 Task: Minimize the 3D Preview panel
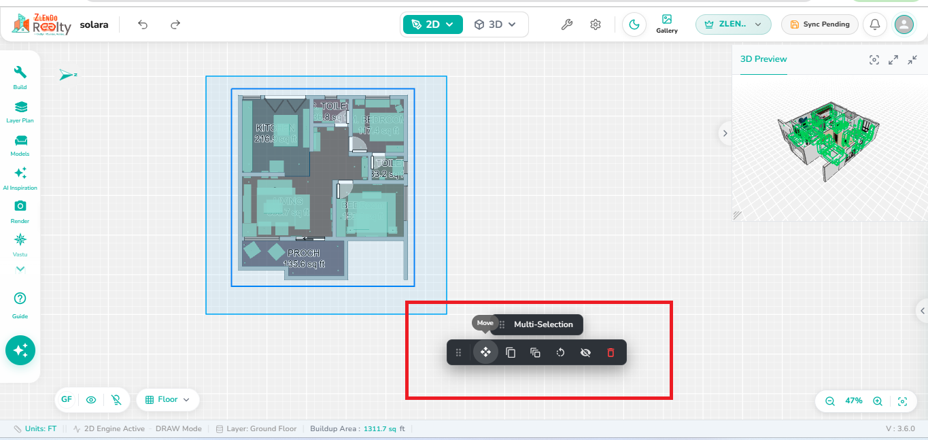(x=912, y=60)
